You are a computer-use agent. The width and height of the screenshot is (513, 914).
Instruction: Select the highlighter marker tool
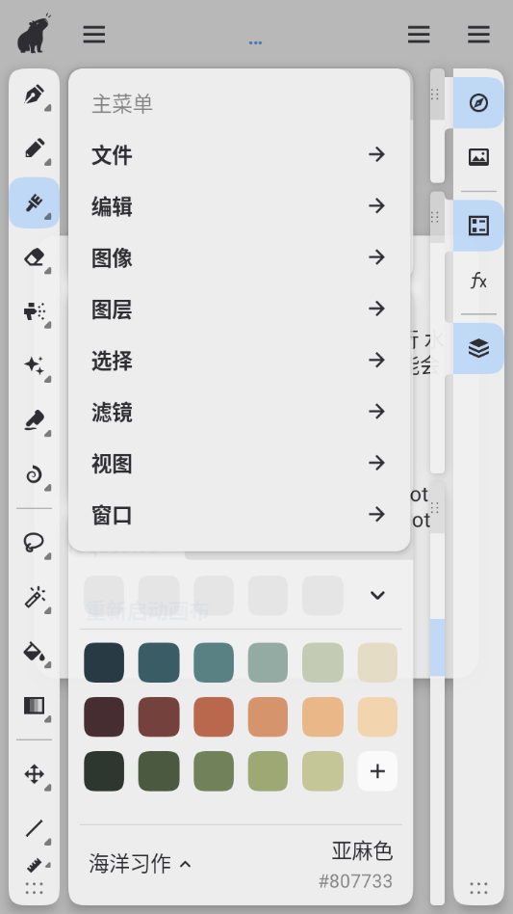coord(35,419)
